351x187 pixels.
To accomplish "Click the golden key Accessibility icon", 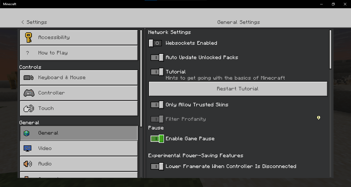I will coord(28,38).
